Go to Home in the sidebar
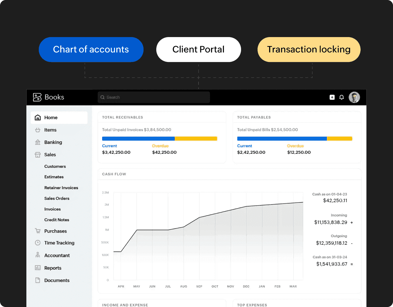 pos(51,118)
